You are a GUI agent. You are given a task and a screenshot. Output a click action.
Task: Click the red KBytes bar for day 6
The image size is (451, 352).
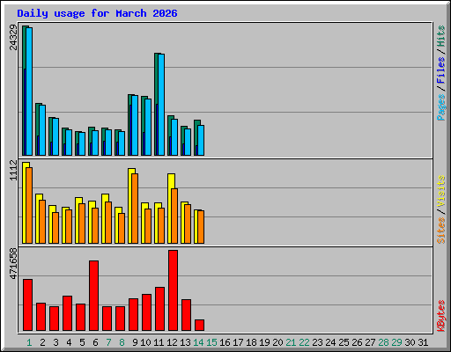tap(93, 296)
